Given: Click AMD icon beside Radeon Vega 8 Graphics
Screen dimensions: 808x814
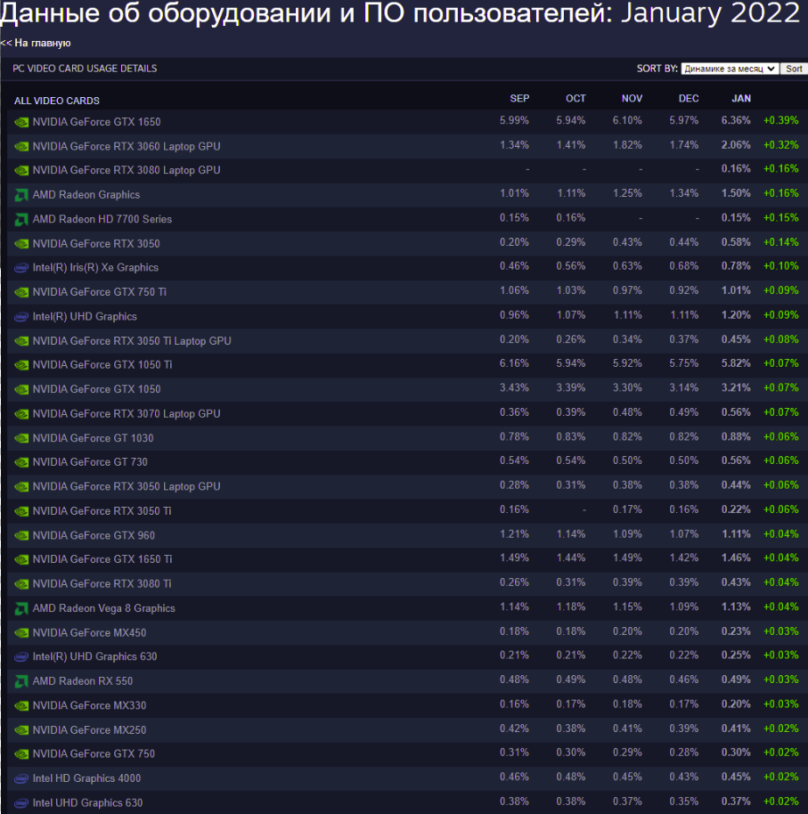Looking at the screenshot, I should point(21,608).
